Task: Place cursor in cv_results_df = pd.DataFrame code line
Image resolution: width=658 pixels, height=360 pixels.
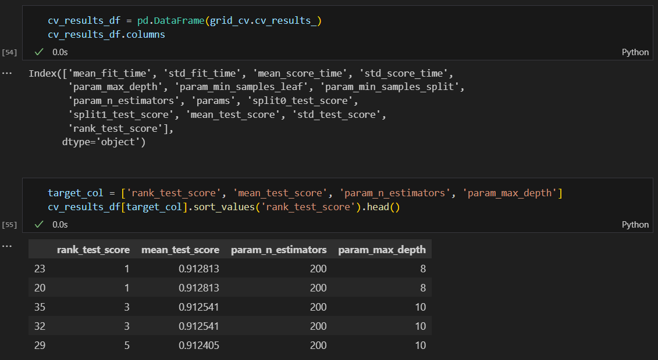Action: click(x=184, y=20)
